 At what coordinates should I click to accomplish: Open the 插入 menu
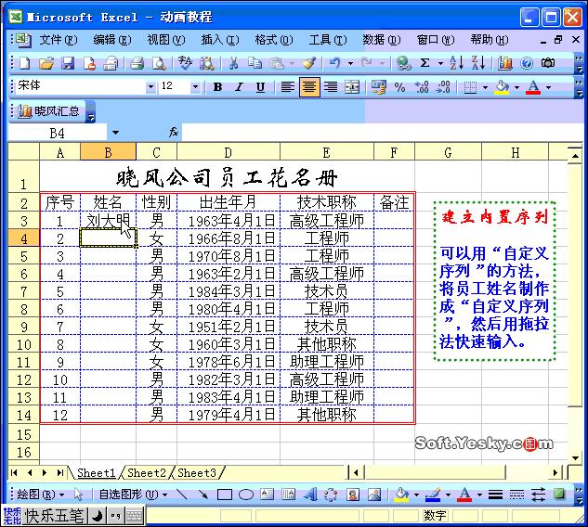[x=220, y=40]
